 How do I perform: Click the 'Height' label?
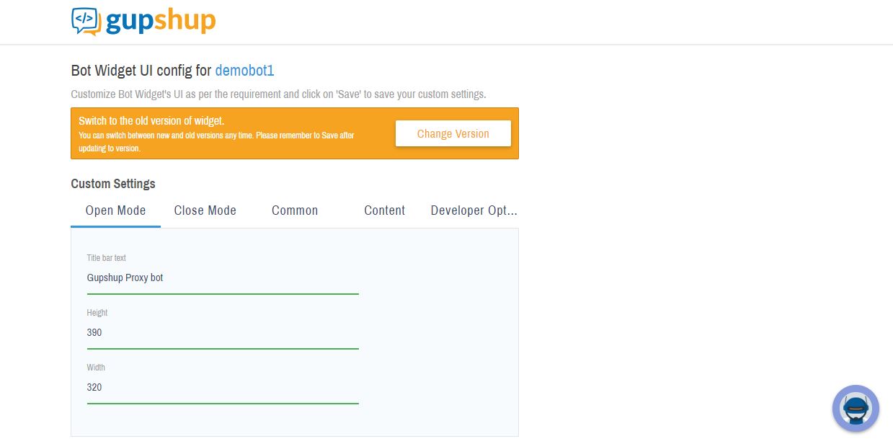click(97, 313)
